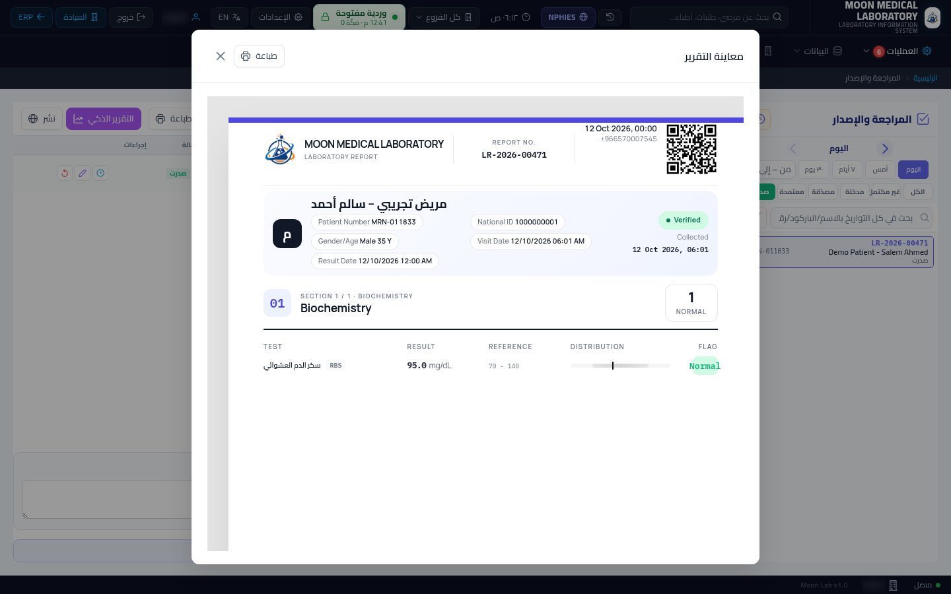Select the اليوم today filter tab
The image size is (951, 594).
click(913, 170)
